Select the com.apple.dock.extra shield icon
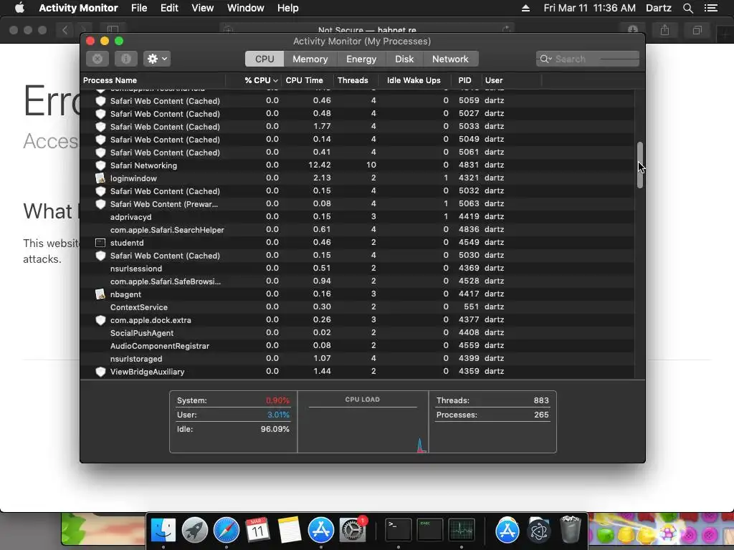Viewport: 734px width, 550px height. tap(100, 320)
